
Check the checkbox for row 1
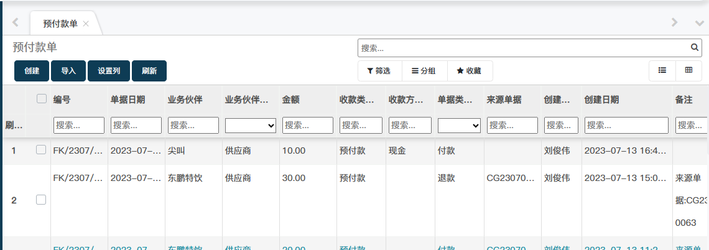pyautogui.click(x=41, y=150)
